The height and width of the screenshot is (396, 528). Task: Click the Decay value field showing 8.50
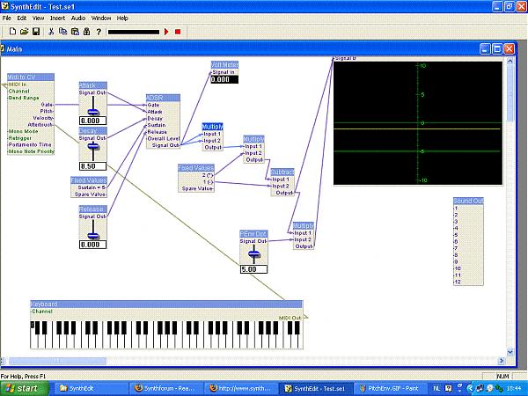coord(93,166)
